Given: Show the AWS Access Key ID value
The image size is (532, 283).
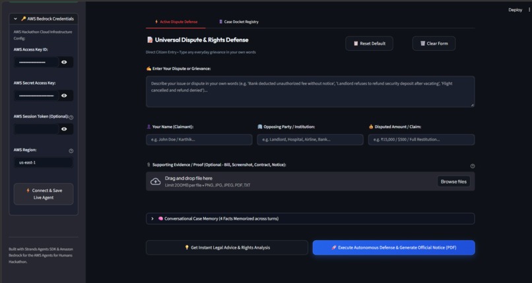Looking at the screenshot, I should 64,63.
